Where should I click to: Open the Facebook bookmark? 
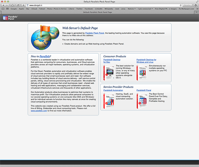click(x=89, y=9)
